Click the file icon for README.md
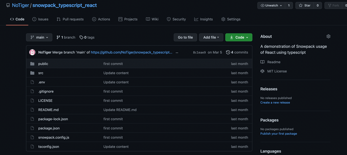The image size is (347, 155). pos(32,110)
